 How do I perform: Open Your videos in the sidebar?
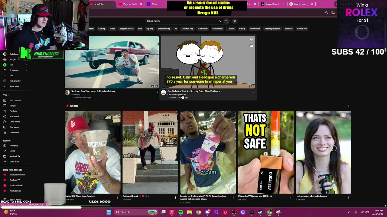[x=14, y=127]
